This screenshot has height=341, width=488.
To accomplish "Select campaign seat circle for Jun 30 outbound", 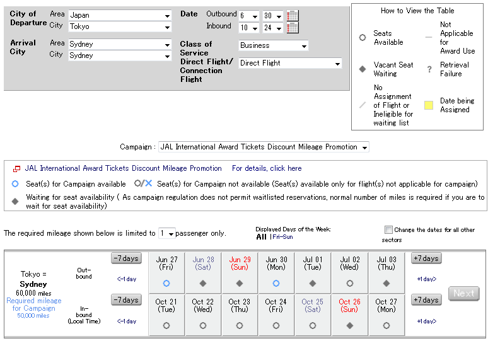I will 276,284.
